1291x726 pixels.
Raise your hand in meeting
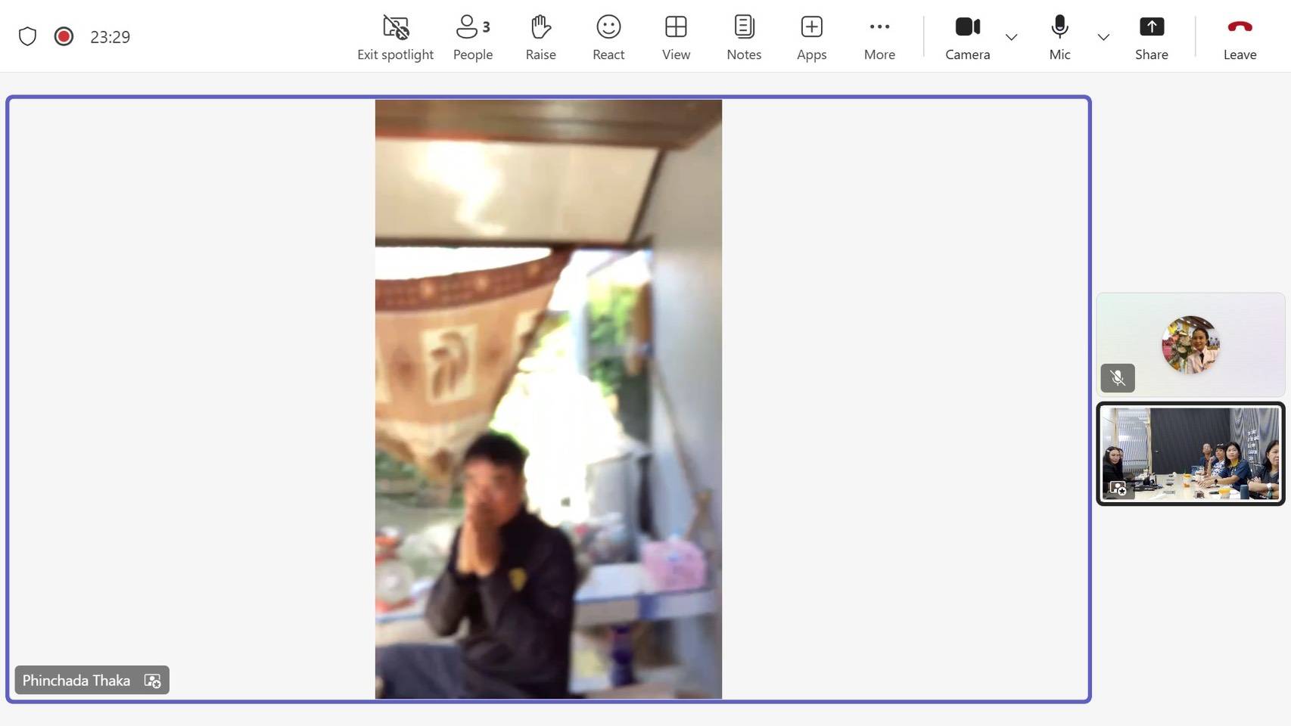540,37
